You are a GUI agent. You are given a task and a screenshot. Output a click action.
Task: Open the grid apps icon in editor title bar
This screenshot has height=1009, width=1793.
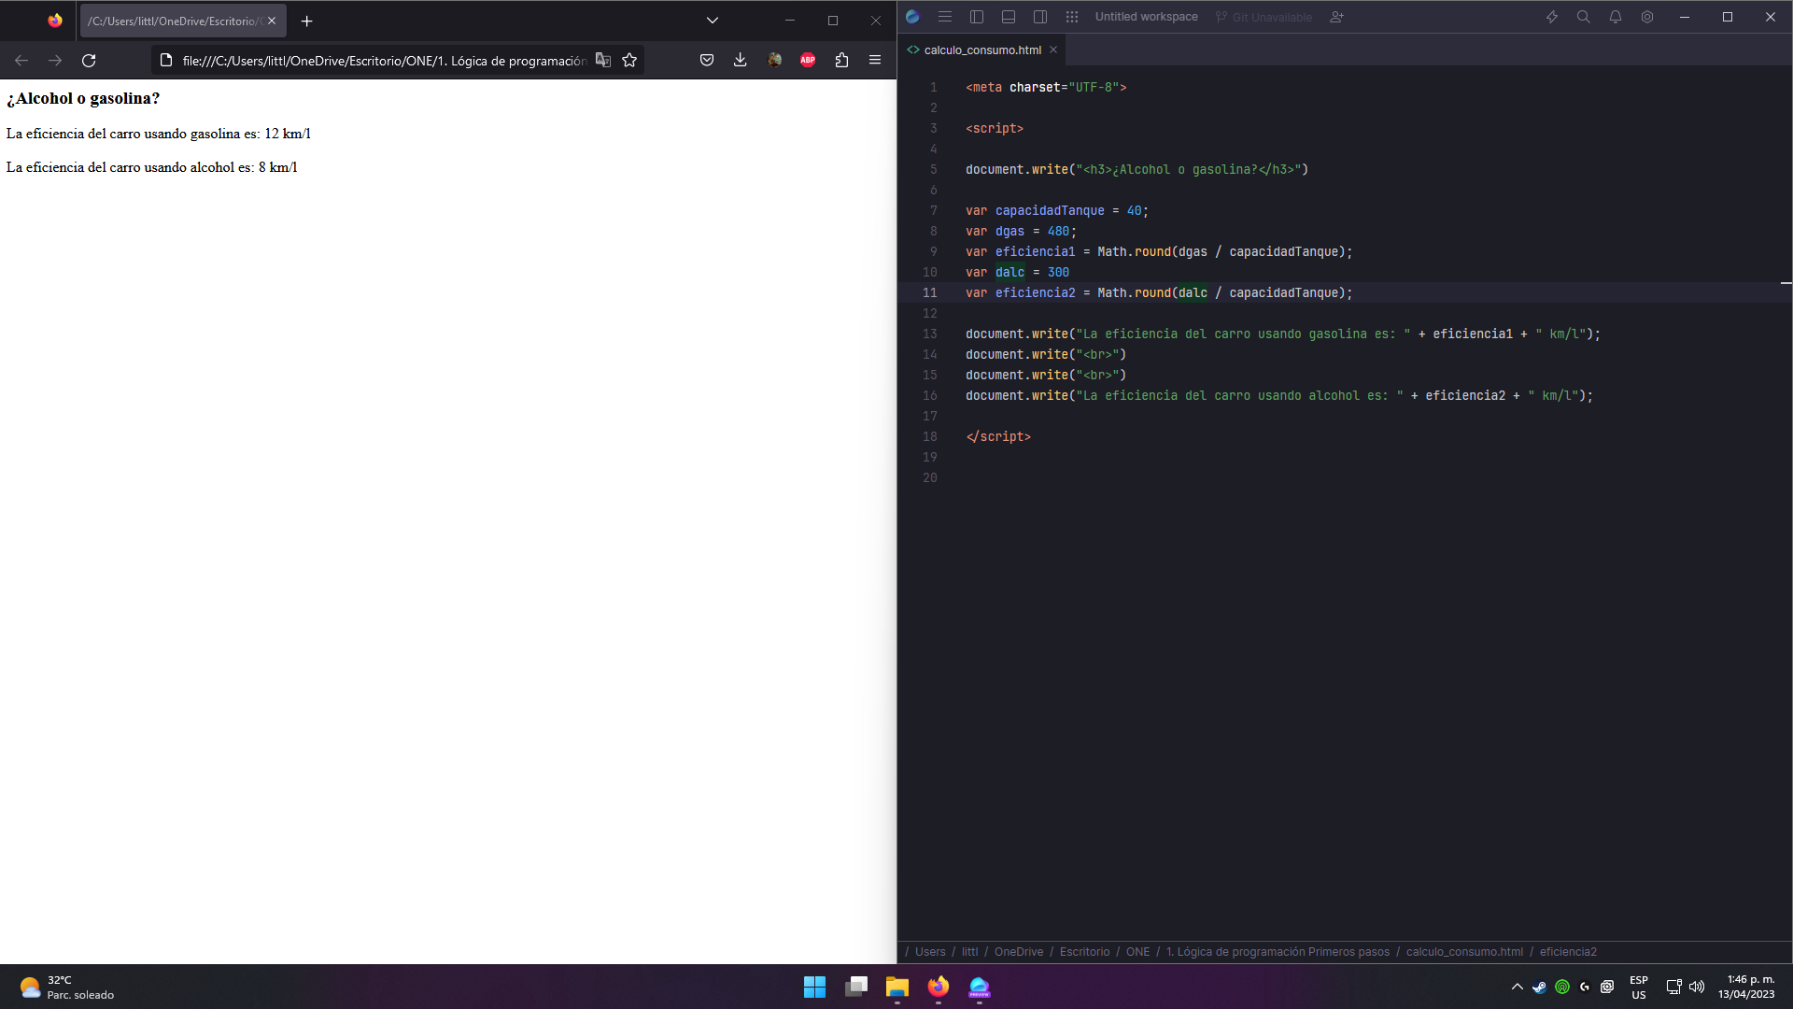tap(1072, 17)
